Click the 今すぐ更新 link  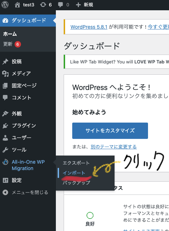(x=158, y=27)
